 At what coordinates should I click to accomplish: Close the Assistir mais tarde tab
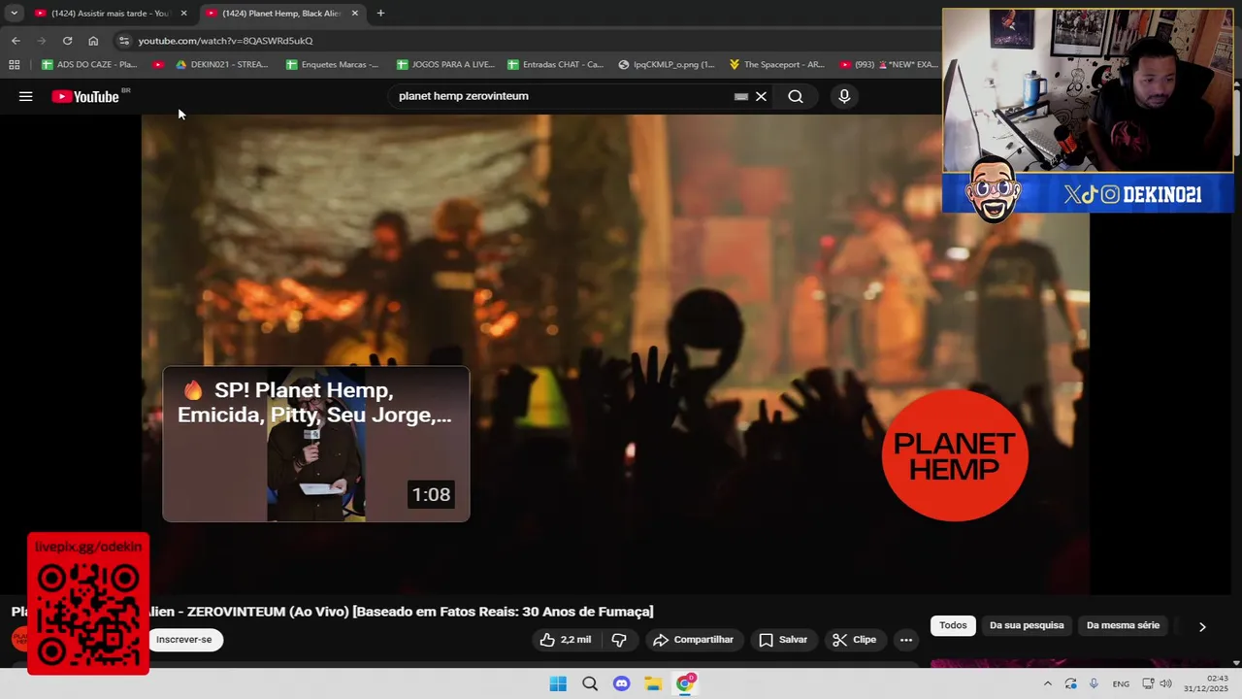click(x=183, y=14)
